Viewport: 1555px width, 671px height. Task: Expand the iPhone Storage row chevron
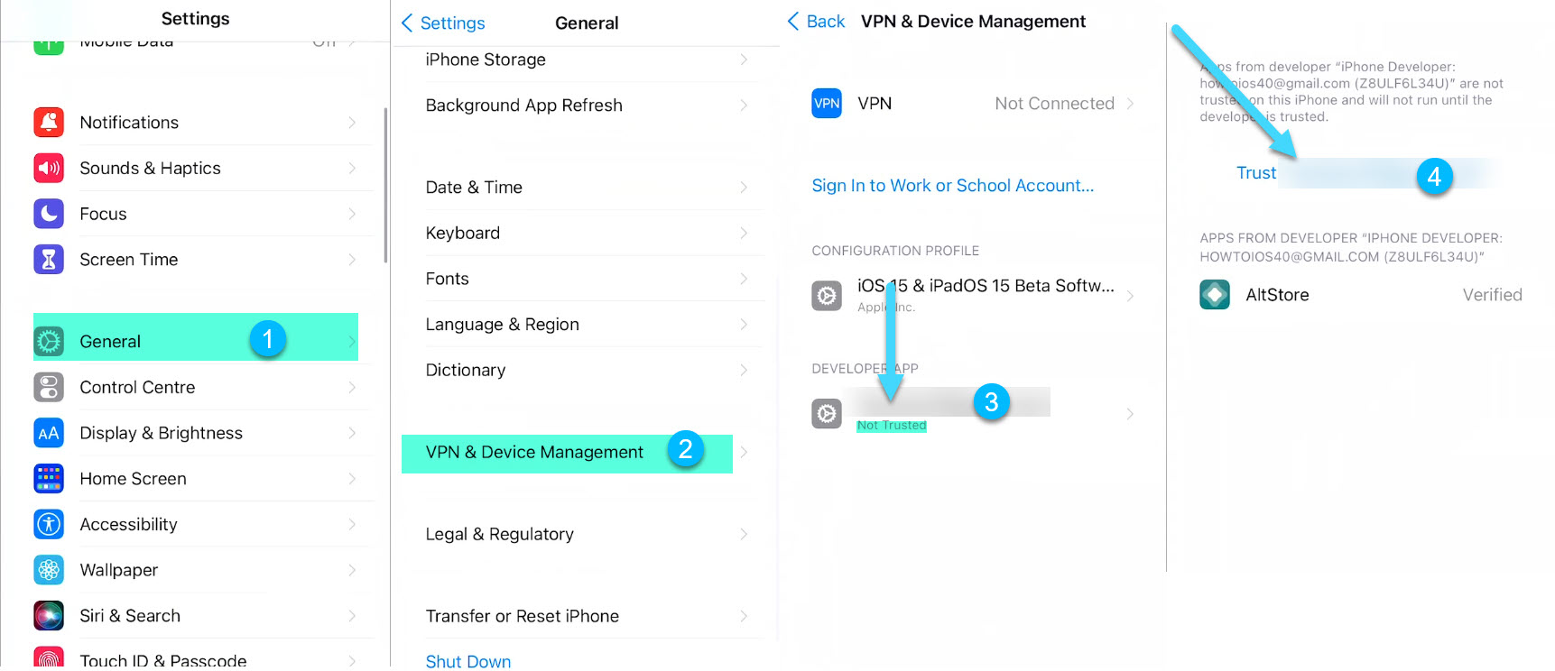coord(744,60)
